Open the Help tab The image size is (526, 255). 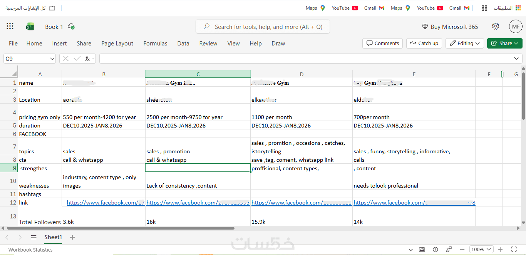[x=256, y=44]
